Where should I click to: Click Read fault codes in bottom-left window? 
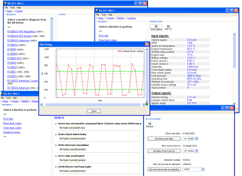(x=13, y=123)
